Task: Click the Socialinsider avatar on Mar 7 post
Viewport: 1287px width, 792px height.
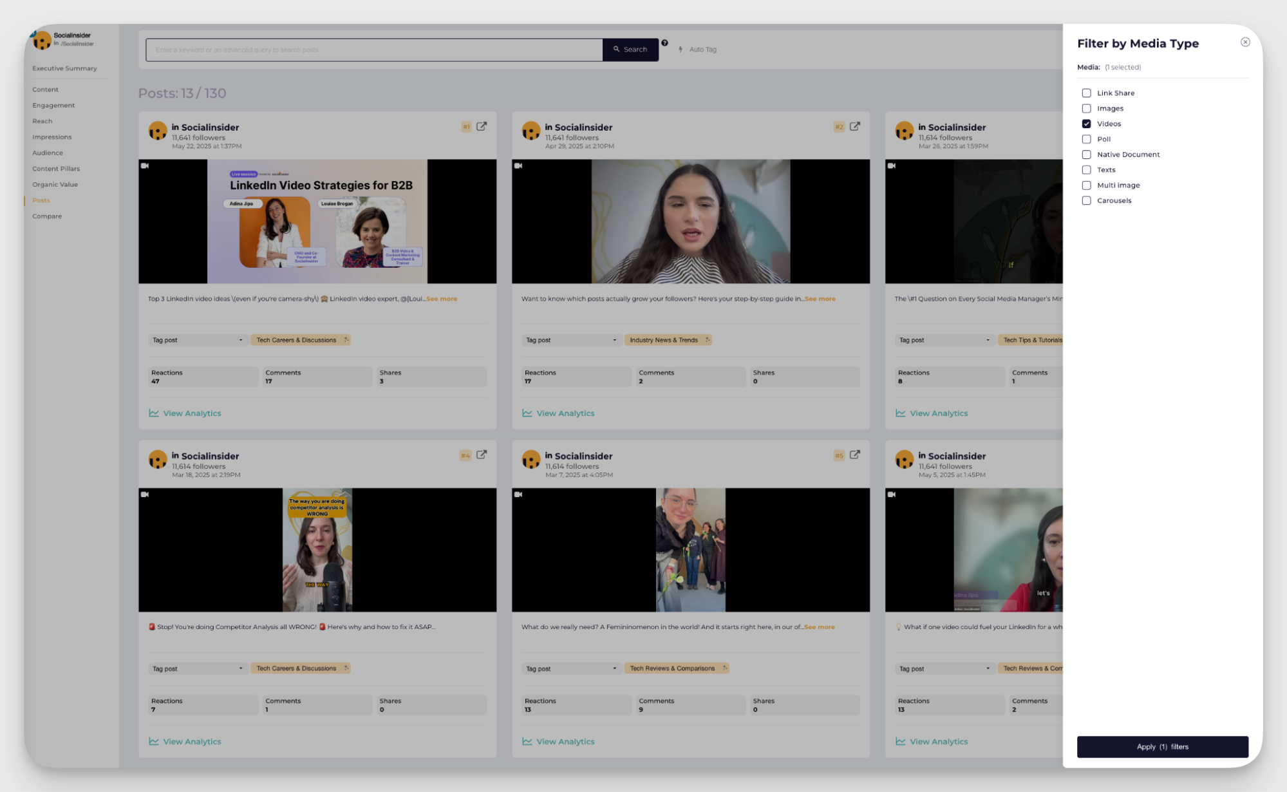Action: tap(531, 459)
